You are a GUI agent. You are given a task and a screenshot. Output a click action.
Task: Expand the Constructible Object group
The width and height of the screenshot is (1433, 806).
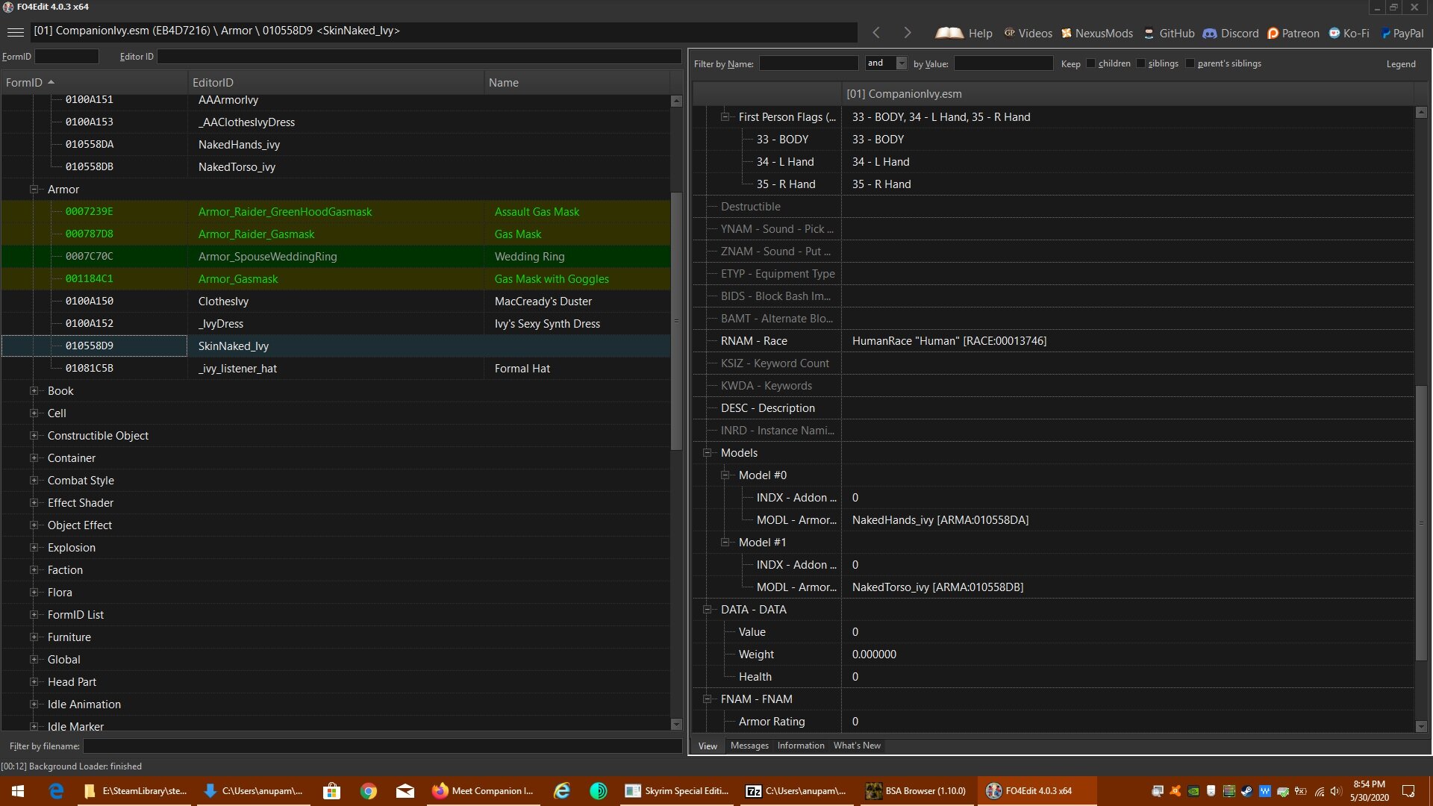pyautogui.click(x=34, y=436)
